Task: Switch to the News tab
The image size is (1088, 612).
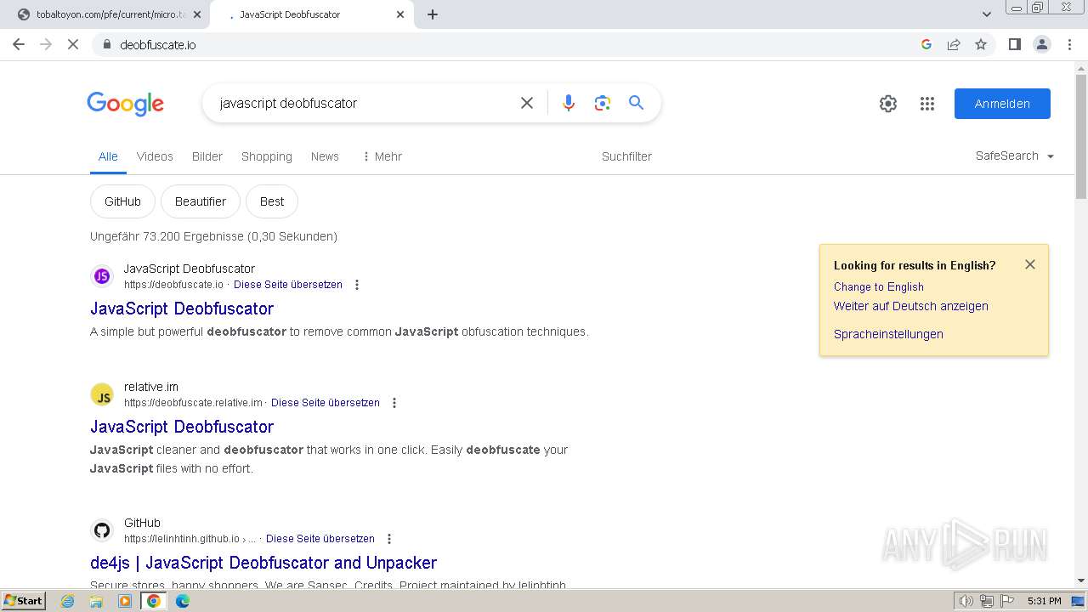Action: click(x=325, y=156)
